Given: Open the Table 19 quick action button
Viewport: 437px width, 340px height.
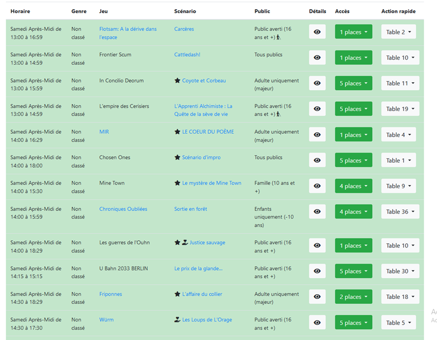Looking at the screenshot, I should point(400,109).
